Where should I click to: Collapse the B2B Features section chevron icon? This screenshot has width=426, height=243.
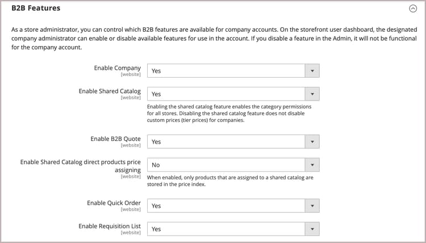pyautogui.click(x=412, y=9)
